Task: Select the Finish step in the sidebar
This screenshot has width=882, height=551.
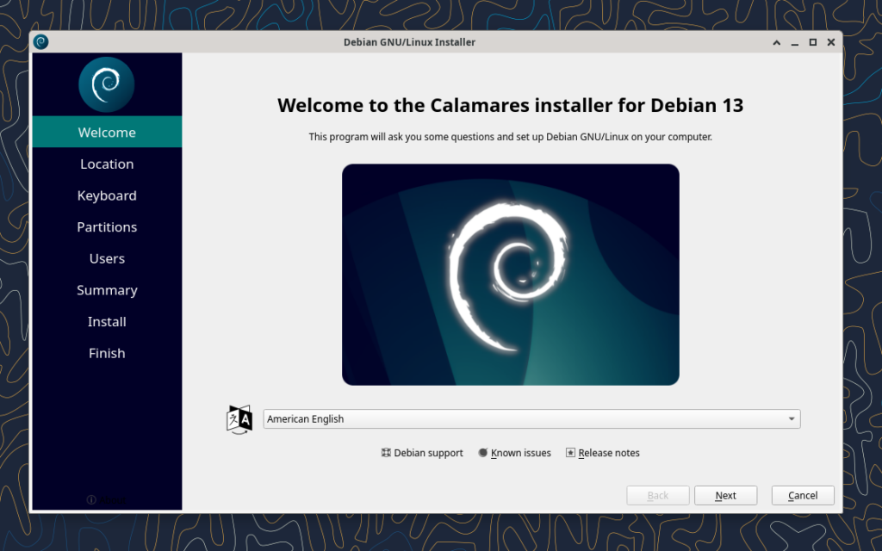Action: pos(107,352)
